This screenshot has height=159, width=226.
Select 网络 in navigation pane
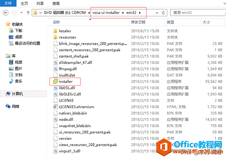[15, 107]
